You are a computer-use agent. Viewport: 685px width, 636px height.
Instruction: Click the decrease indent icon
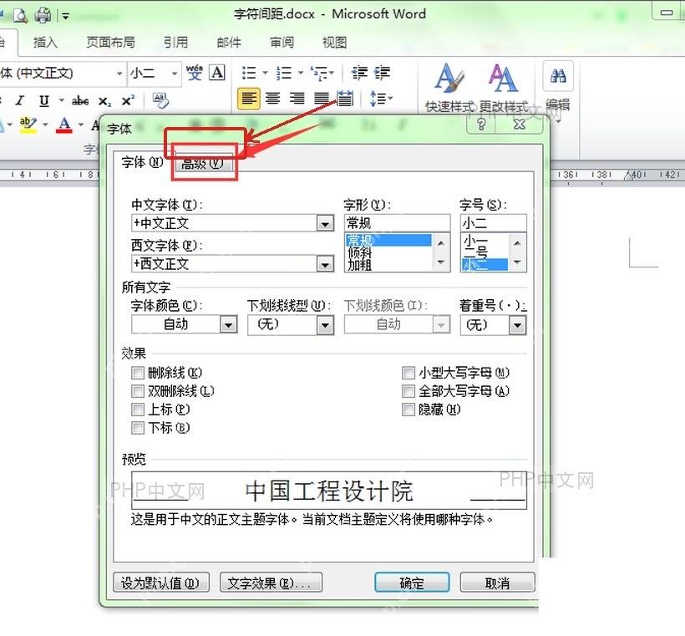[x=359, y=73]
